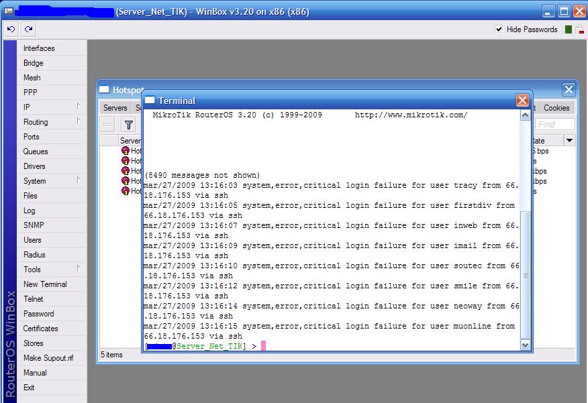The height and width of the screenshot is (403, 588).
Task: Click the filter funnel icon in Hotspot
Action: [129, 125]
